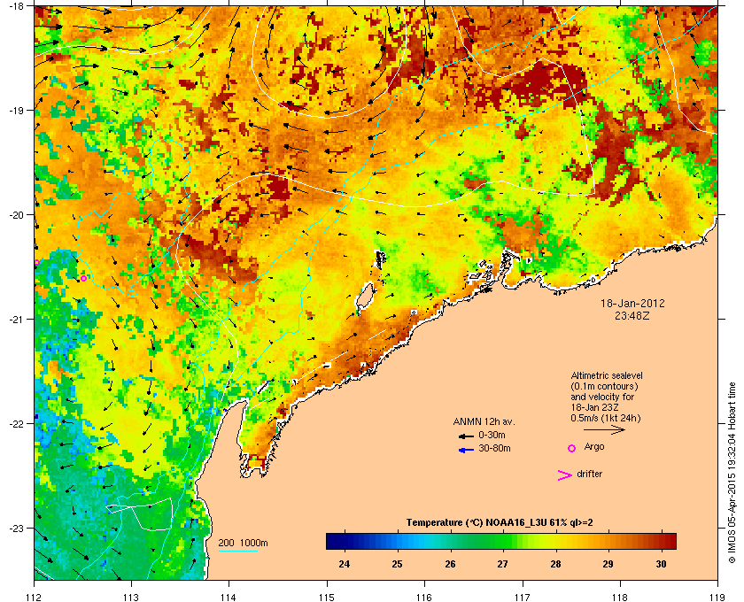Click the latitude axis label '-21'
The width and height of the screenshot is (744, 602).
click(16, 320)
